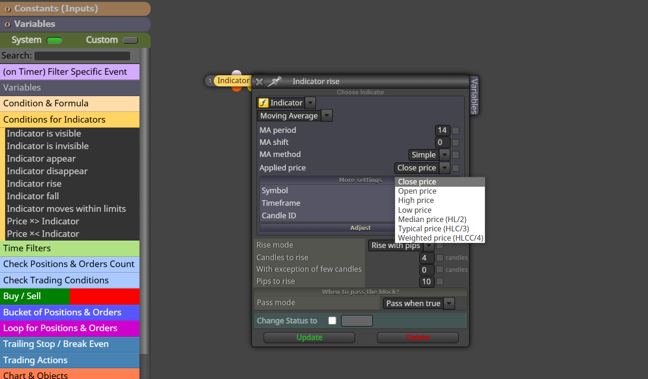
Task: Click the Candles to rise value field
Action: point(426,258)
